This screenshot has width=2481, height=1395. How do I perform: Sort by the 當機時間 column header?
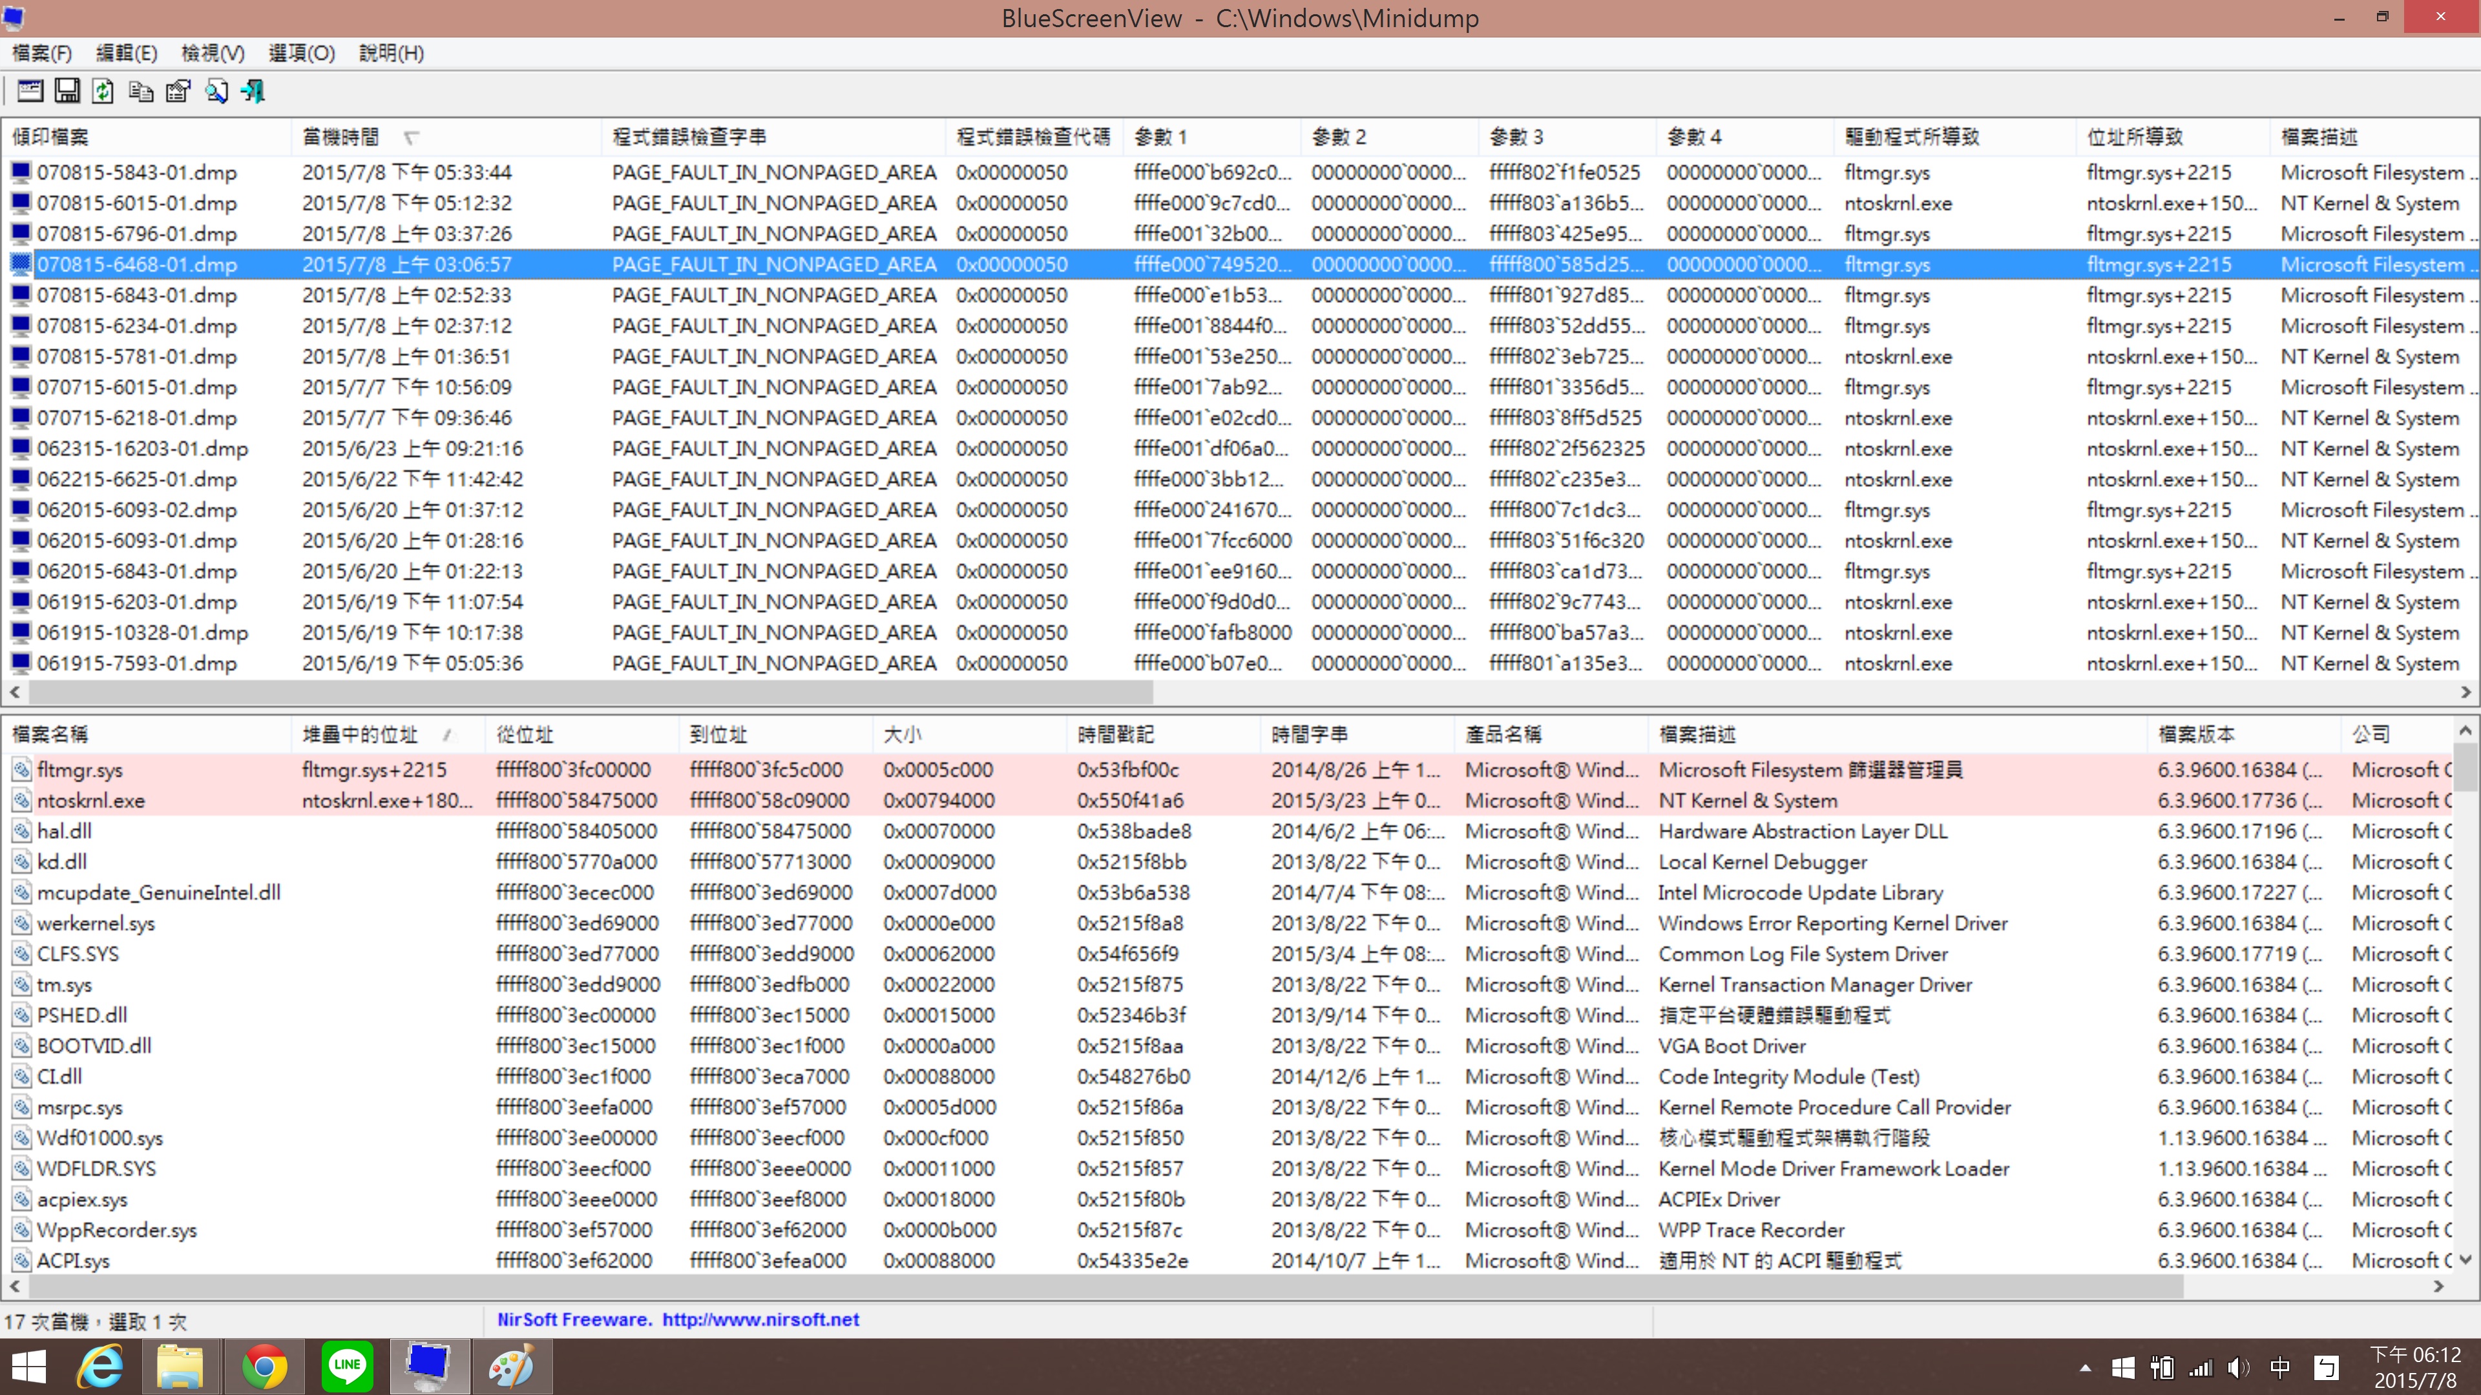pos(446,137)
